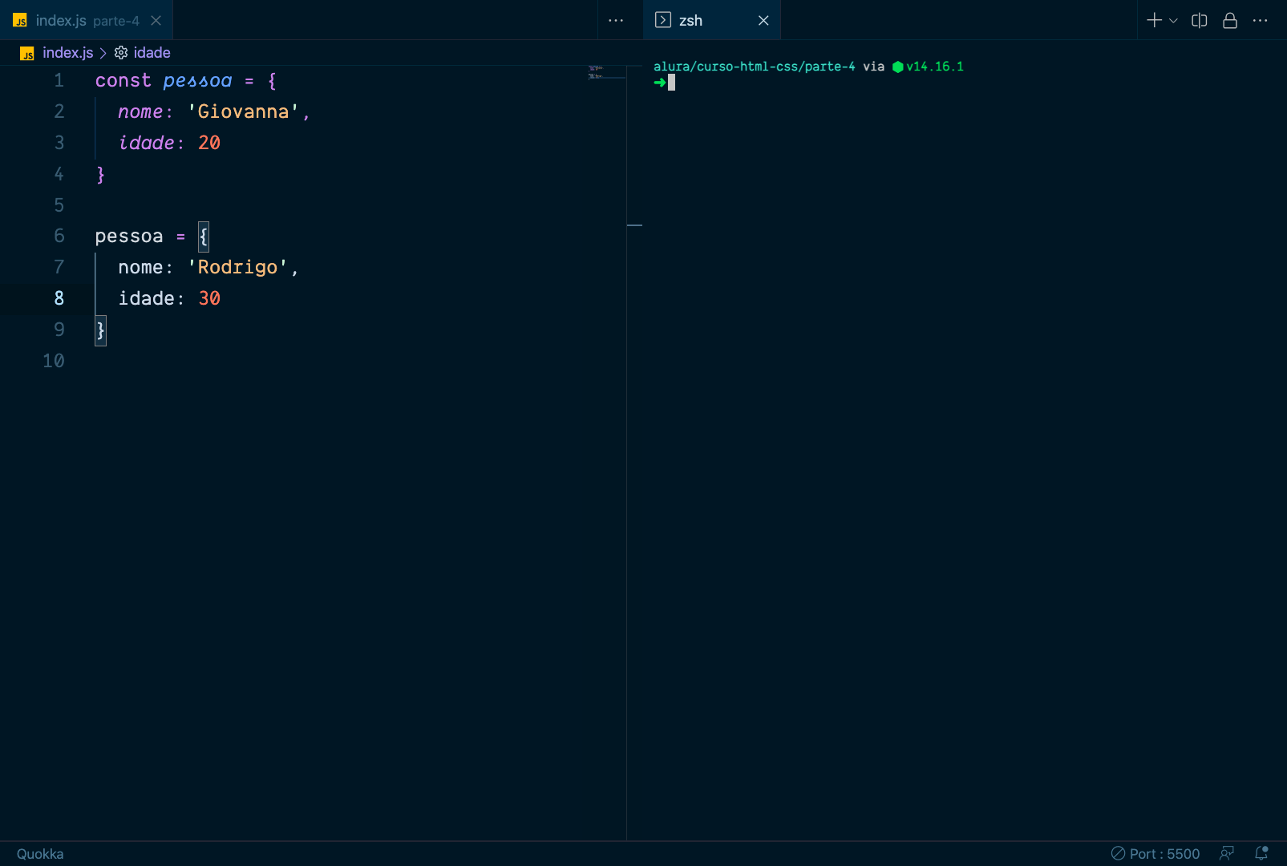Click the terminal path alura/curso-html-css/parte-4
The image size is (1287, 866).
[x=755, y=67]
